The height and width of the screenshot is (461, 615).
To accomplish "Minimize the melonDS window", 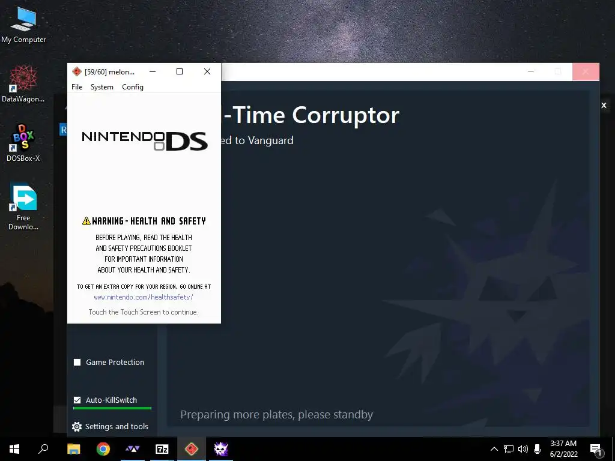I will coord(153,71).
